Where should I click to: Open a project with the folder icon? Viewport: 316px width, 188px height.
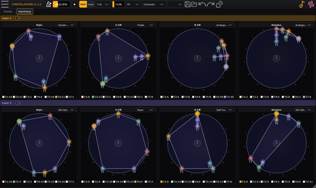(194, 4)
